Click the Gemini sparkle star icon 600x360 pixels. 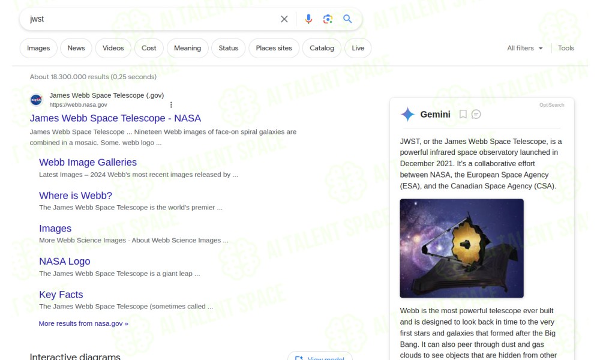click(407, 114)
